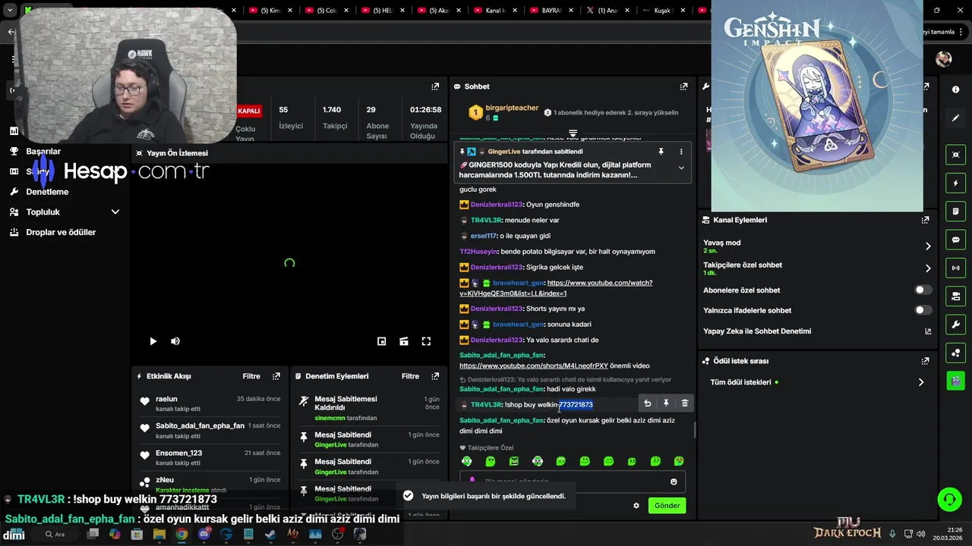
Task: Play the stream preview video
Action: (153, 341)
